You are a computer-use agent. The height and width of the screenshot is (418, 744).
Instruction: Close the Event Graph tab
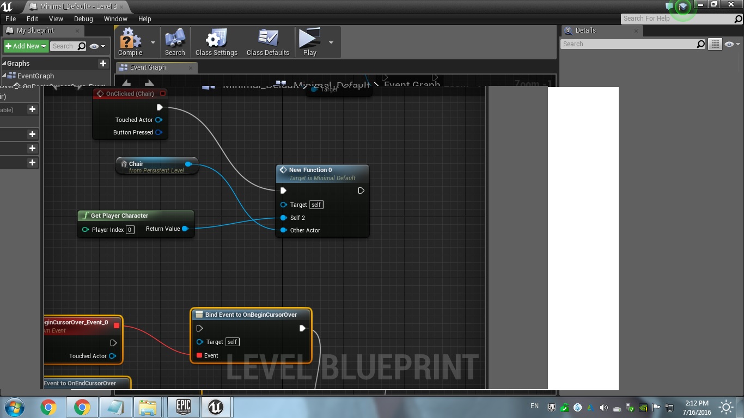pos(191,68)
